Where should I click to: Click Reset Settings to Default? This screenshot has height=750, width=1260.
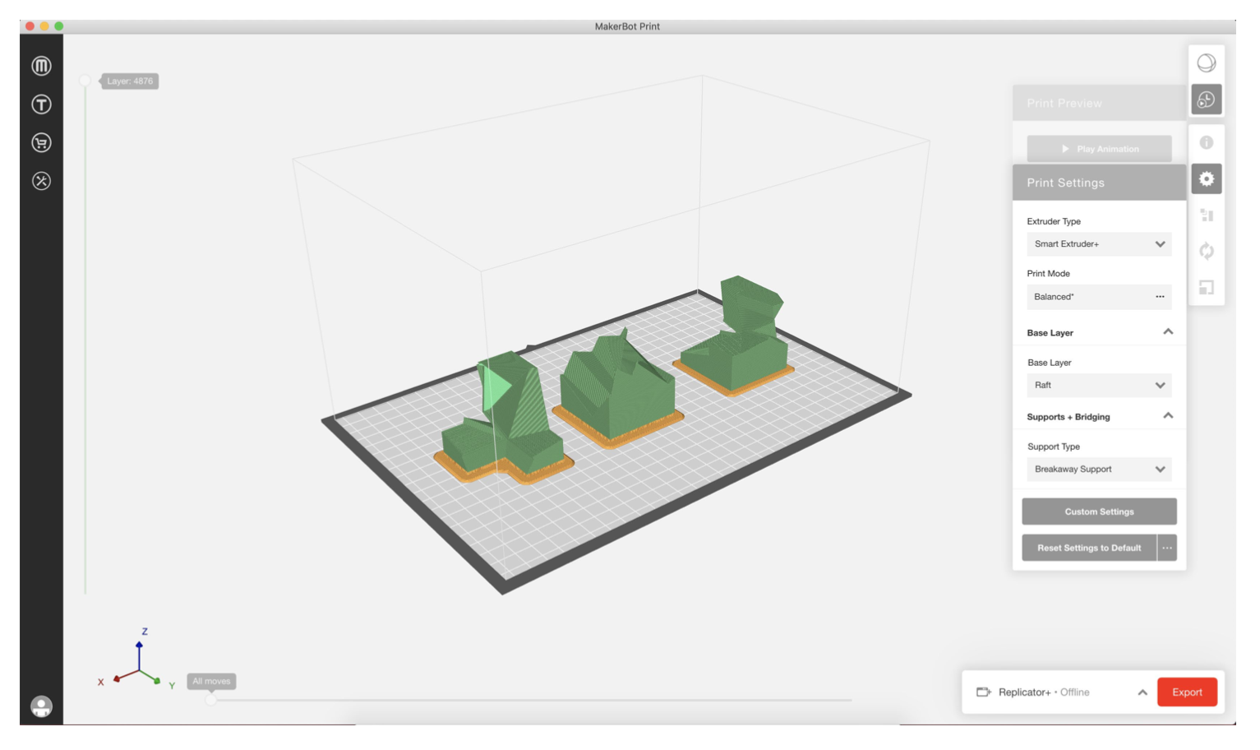point(1089,548)
